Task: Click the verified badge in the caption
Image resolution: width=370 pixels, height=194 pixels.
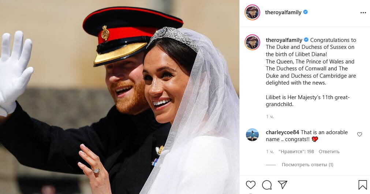Action: pyautogui.click(x=306, y=39)
